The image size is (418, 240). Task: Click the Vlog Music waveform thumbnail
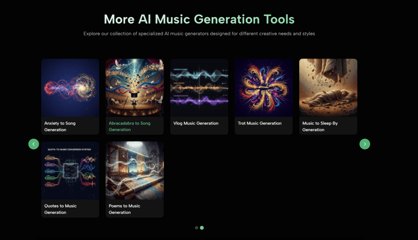[x=199, y=88]
